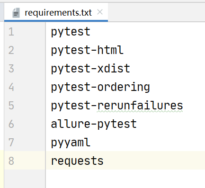Place cursor in pyyaml line
This screenshot has width=205, height=188.
coord(71,143)
